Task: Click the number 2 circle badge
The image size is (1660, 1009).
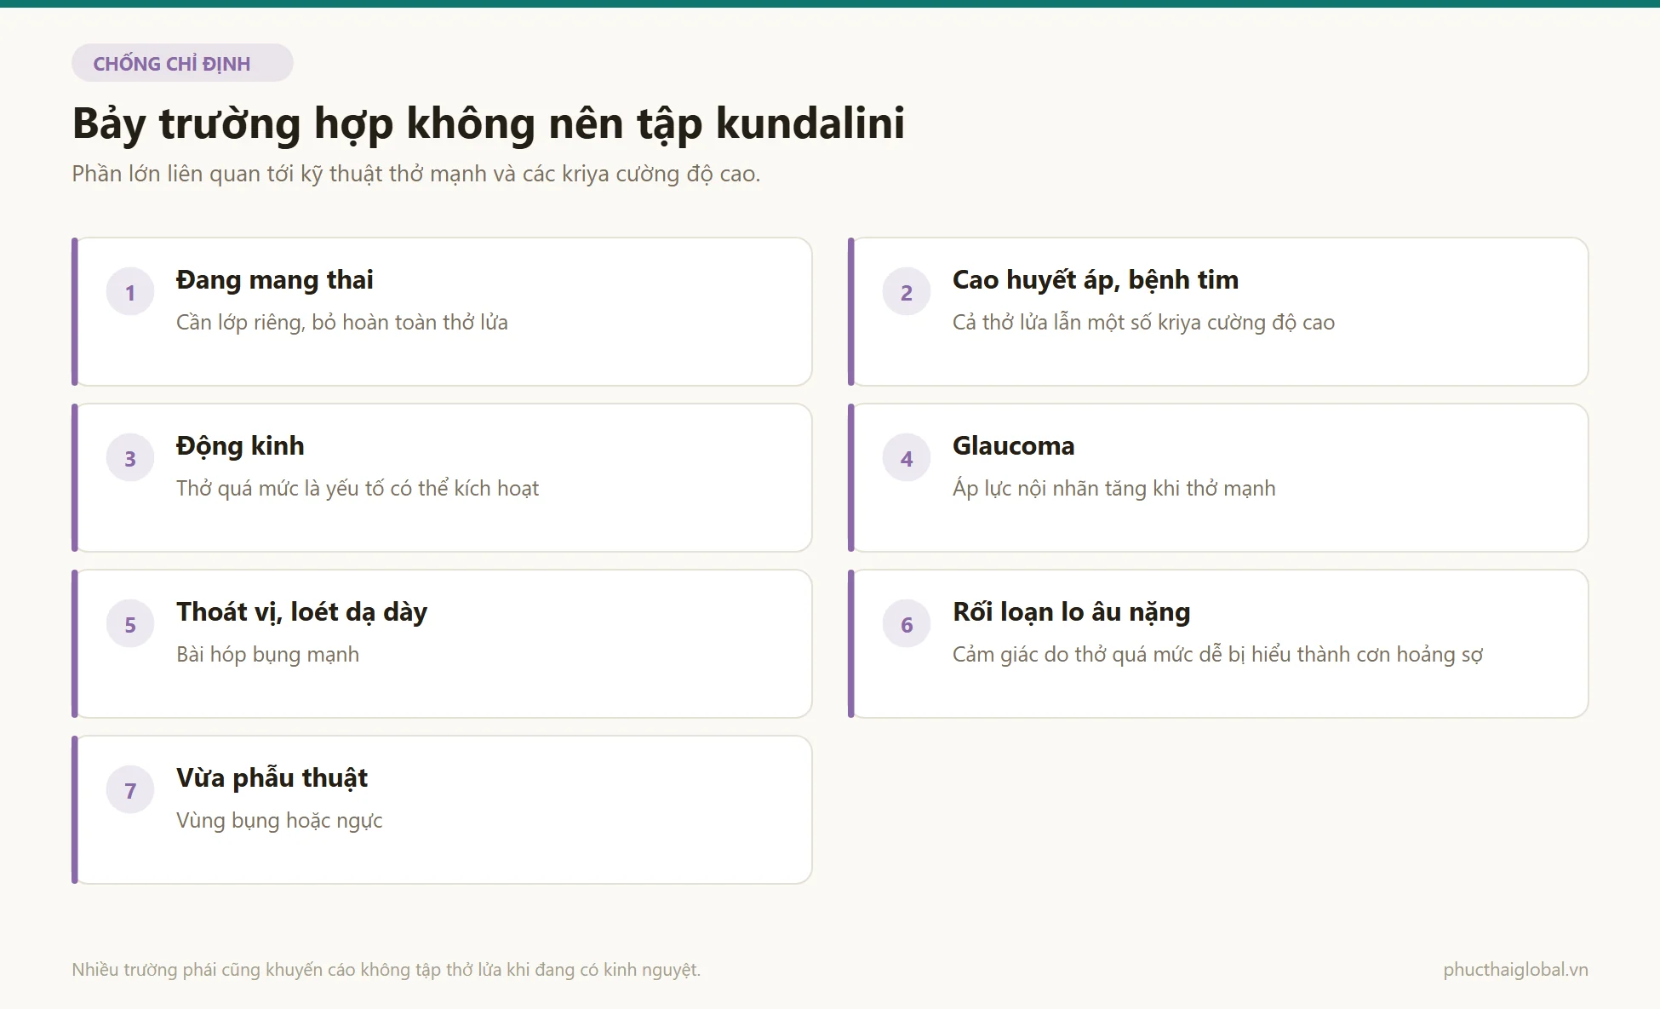Action: click(907, 292)
